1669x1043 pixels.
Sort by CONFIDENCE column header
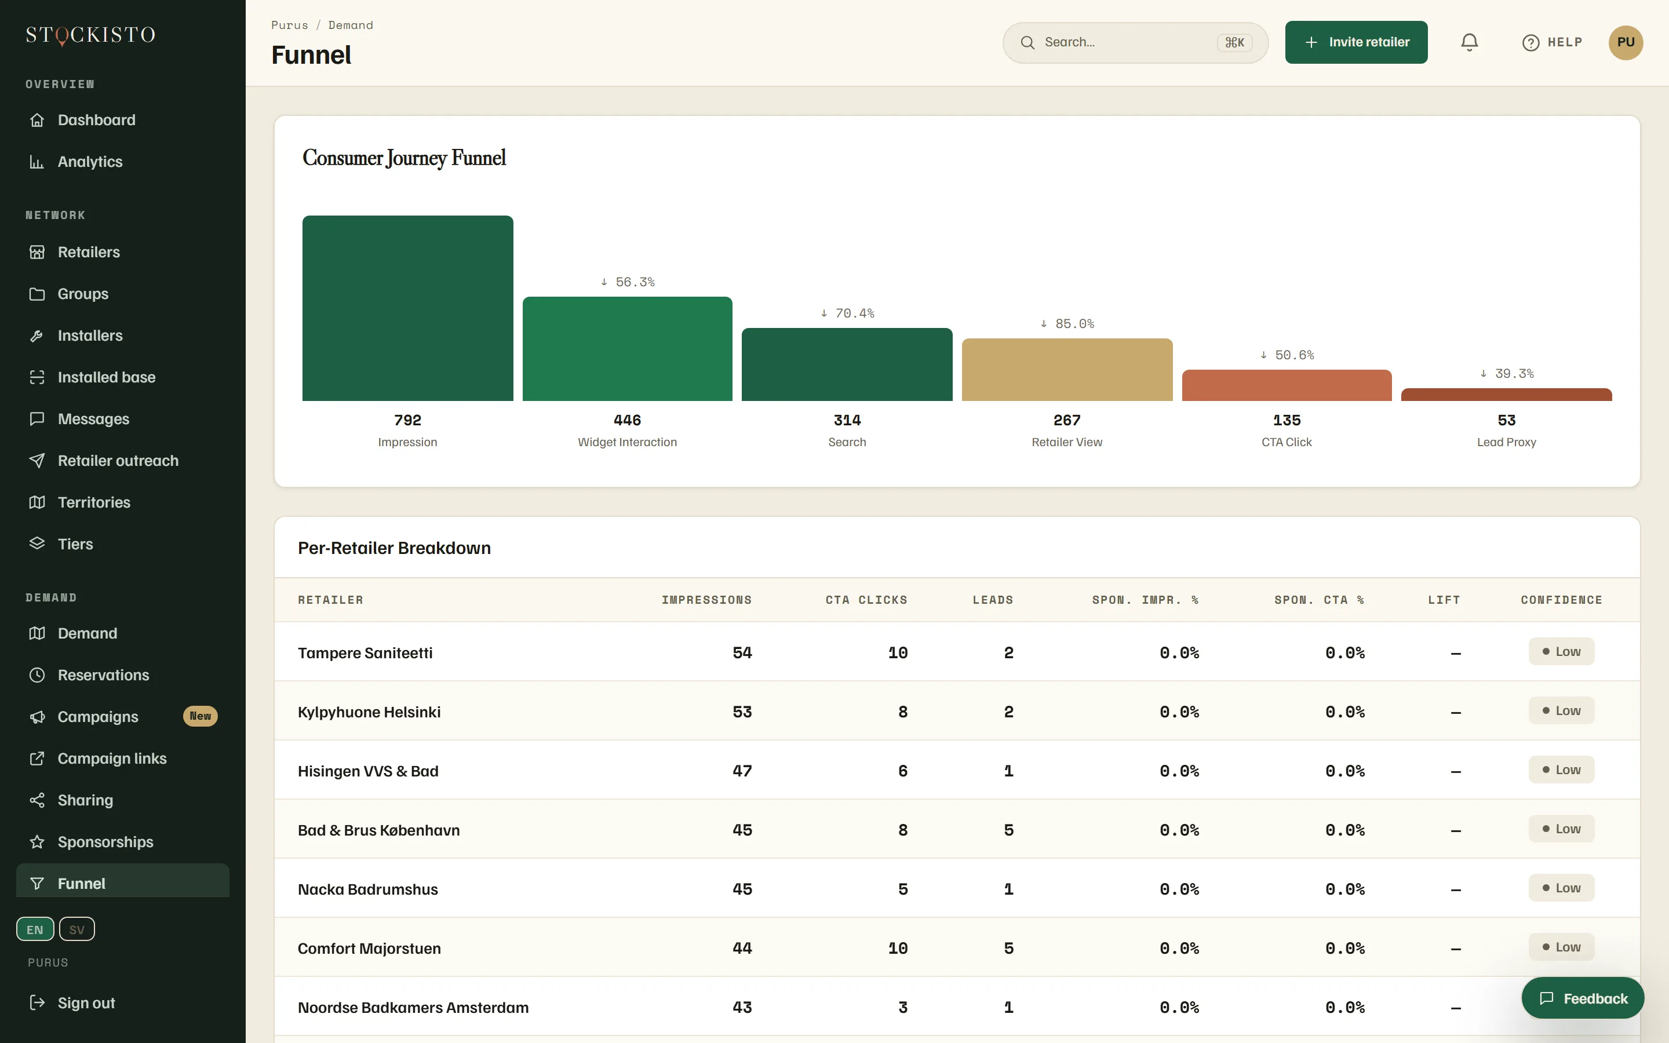pos(1561,600)
